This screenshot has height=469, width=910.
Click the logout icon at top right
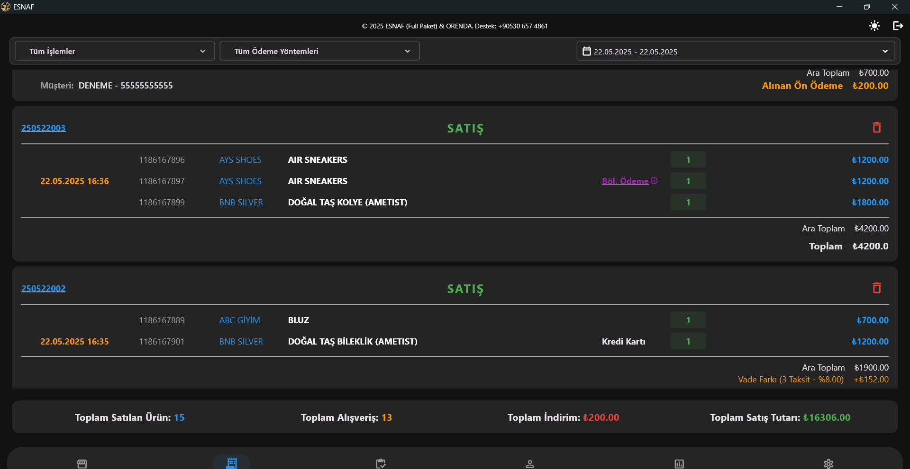[898, 26]
